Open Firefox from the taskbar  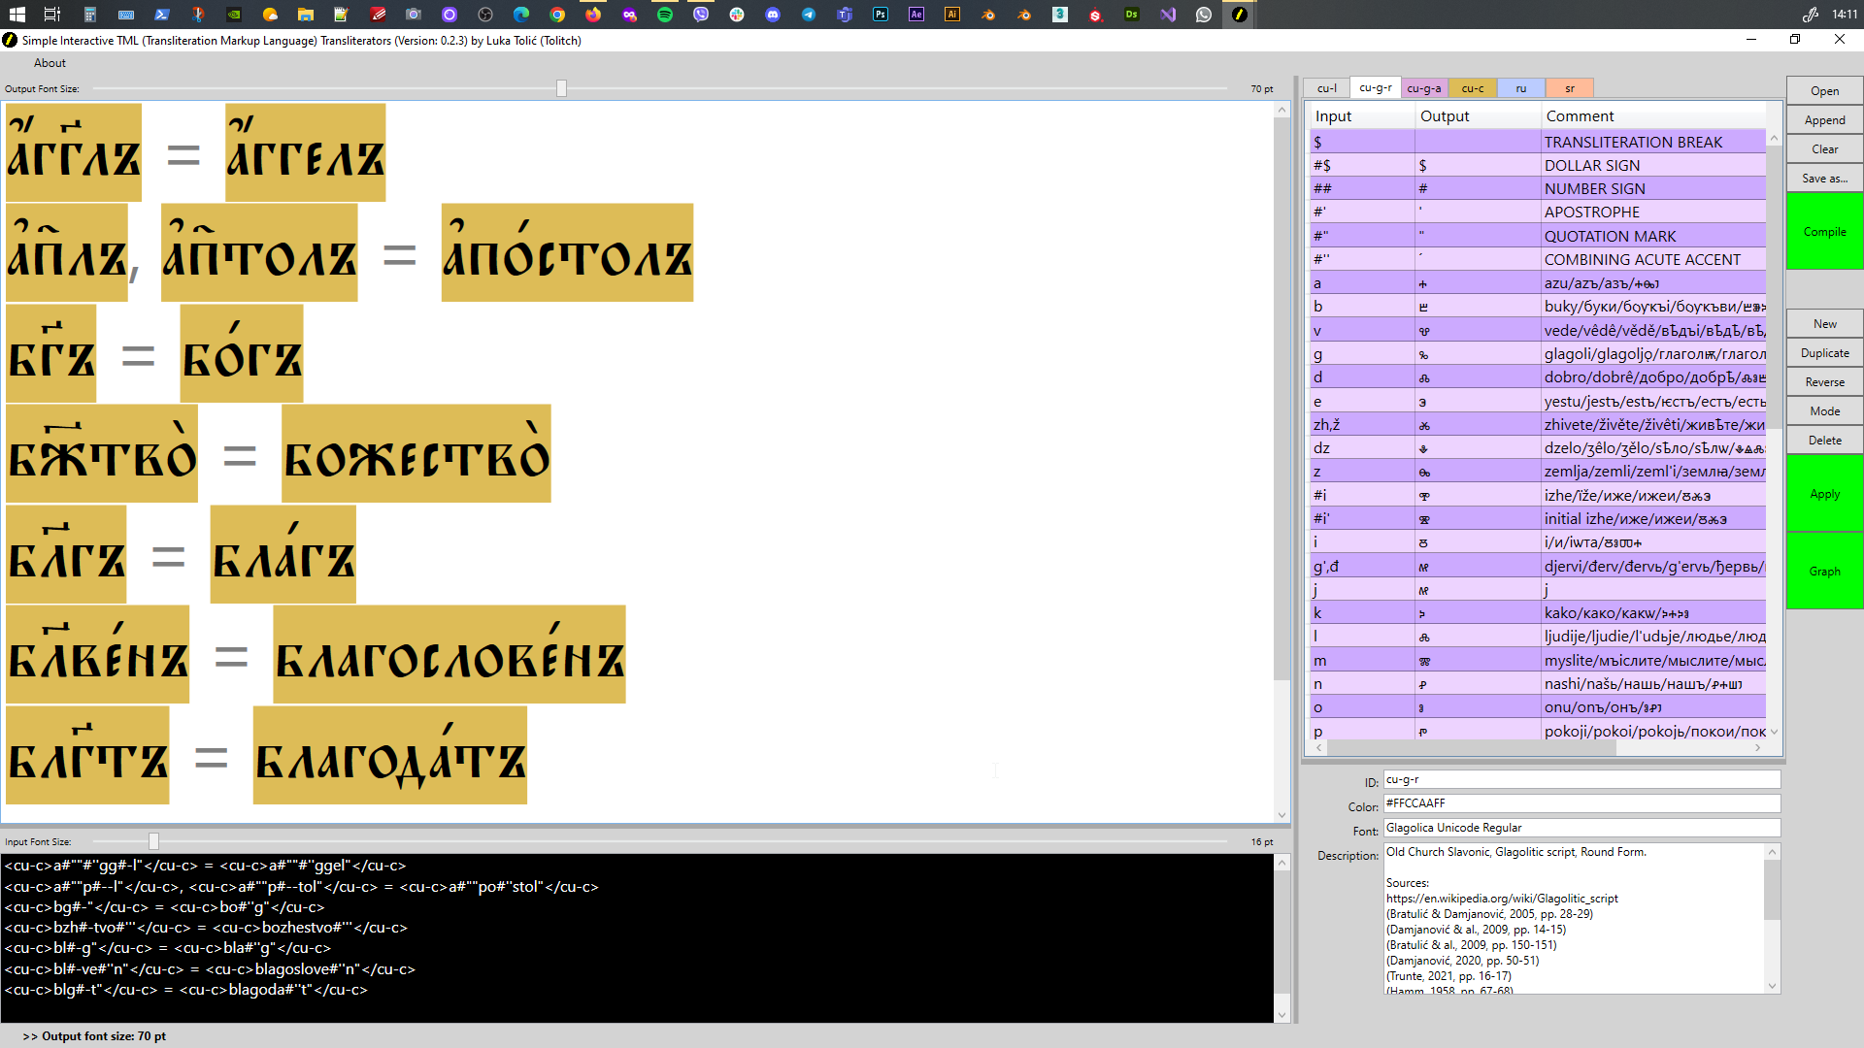pos(593,15)
